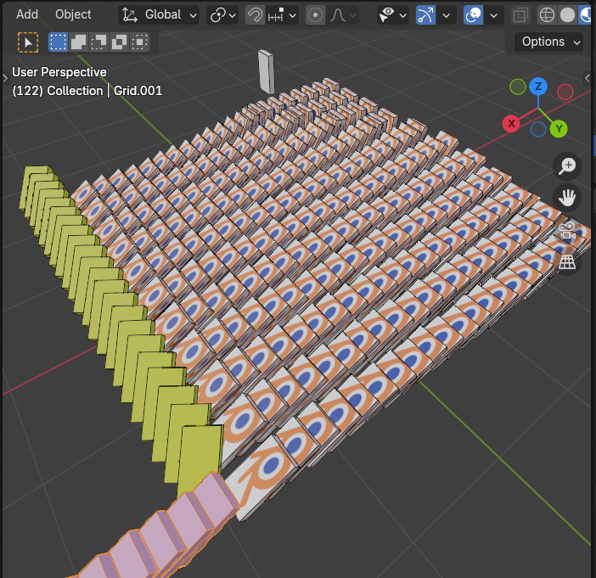Choose Invert selection mode
The height and width of the screenshot is (578, 596).
pos(119,42)
